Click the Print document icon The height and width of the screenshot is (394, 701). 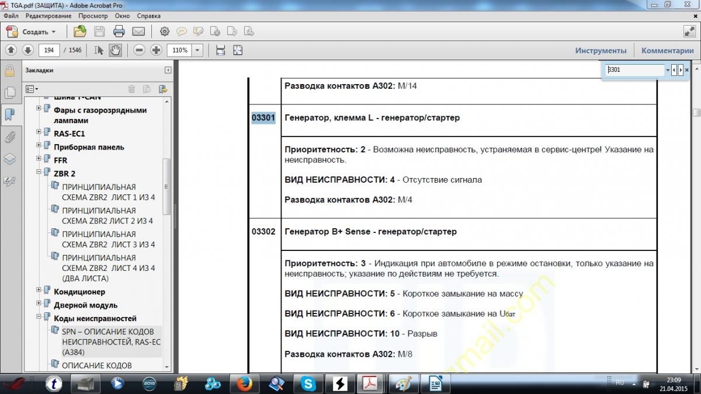click(x=119, y=32)
